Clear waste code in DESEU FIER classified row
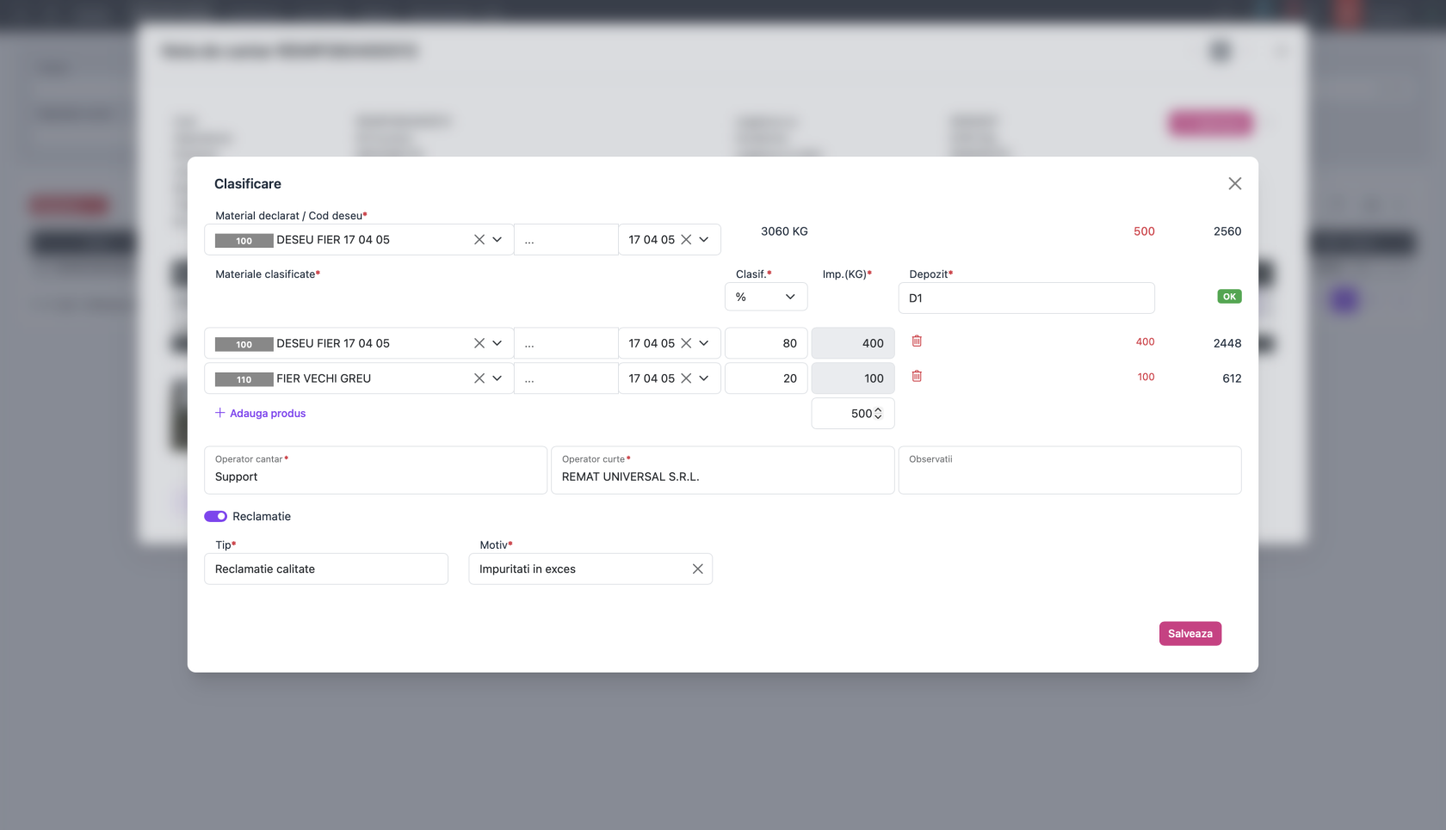 click(686, 343)
